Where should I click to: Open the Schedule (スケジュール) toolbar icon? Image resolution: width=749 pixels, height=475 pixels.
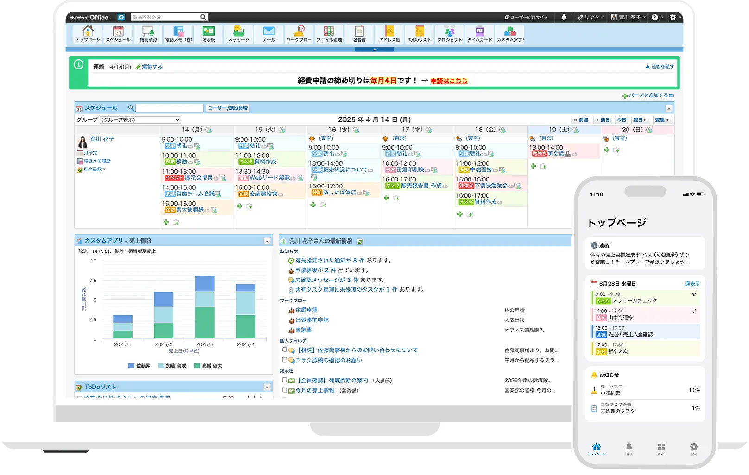[x=118, y=34]
